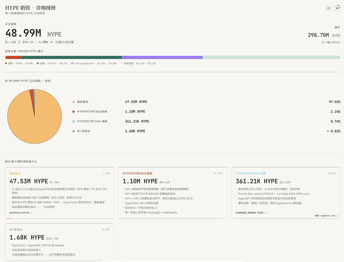The width and height of the screenshot is (344, 262).
Task: Click the 298.70M HYPE circulating figure
Action: click(324, 35)
